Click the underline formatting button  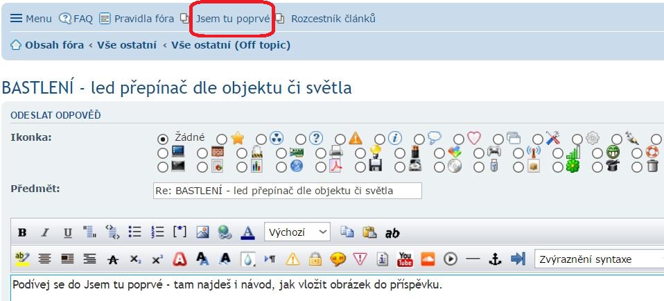pos(67,232)
